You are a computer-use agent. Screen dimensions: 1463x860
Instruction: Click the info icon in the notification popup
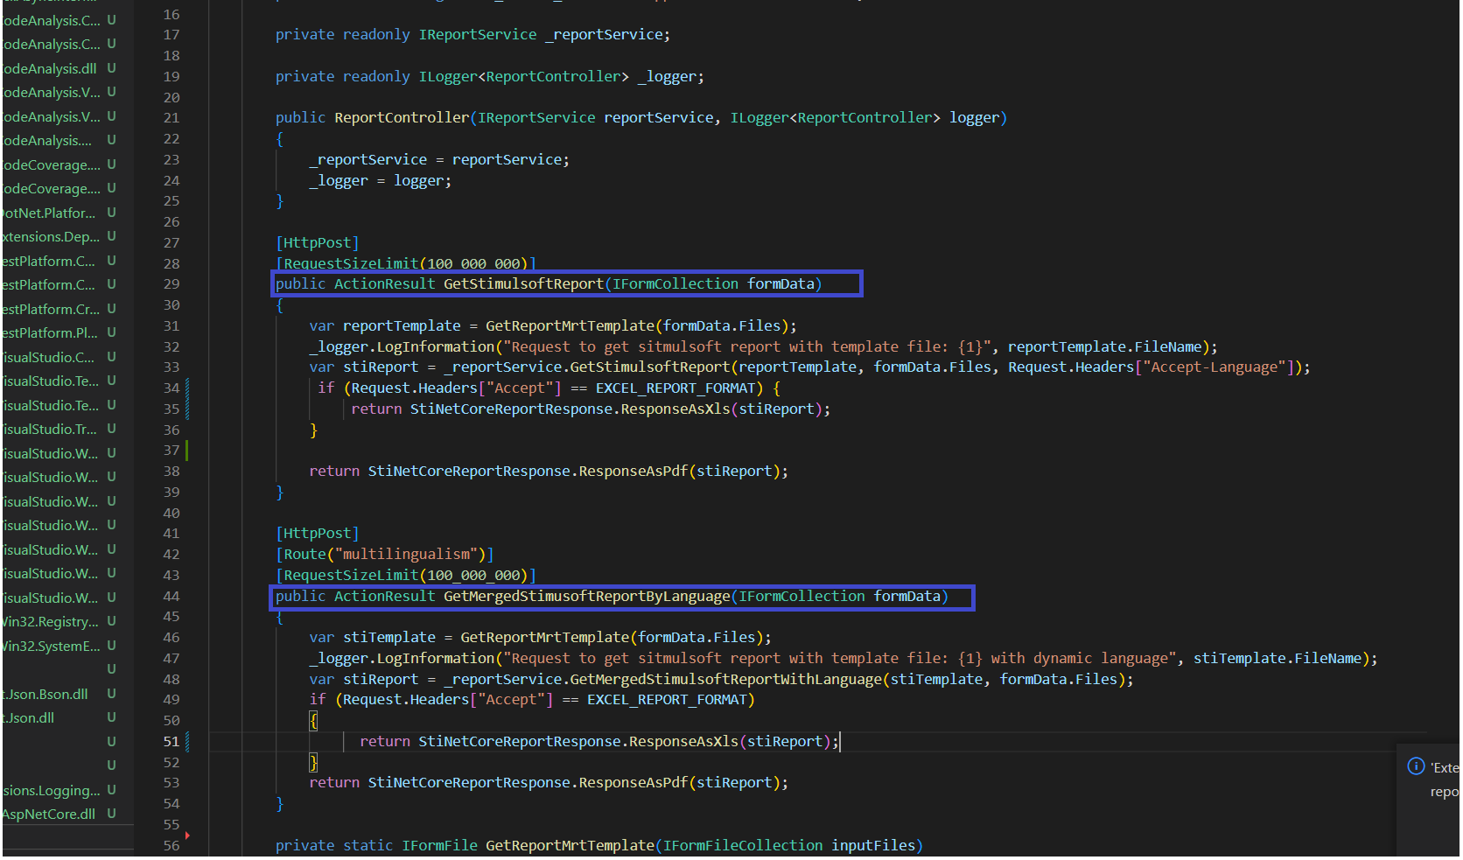coord(1416,766)
